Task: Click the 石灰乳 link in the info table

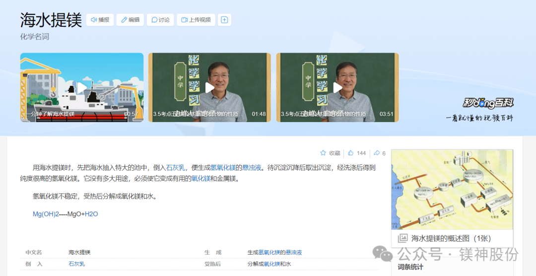Action: click(x=76, y=264)
